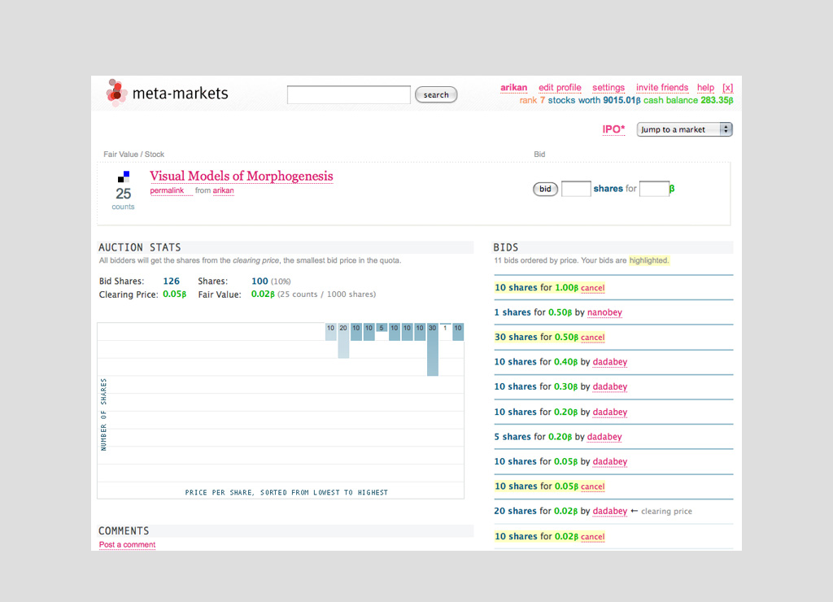Click the [x] logout link
Viewport: 833px width, 602px height.
pyautogui.click(x=727, y=88)
